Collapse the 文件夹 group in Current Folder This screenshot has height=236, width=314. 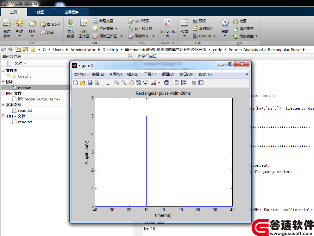coord(3,70)
